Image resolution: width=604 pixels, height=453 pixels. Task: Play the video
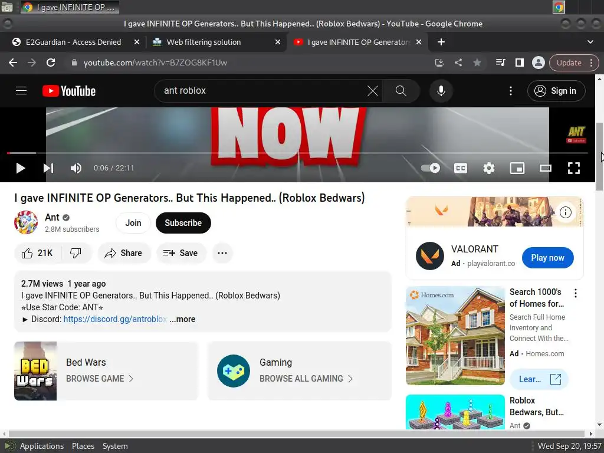pos(21,168)
